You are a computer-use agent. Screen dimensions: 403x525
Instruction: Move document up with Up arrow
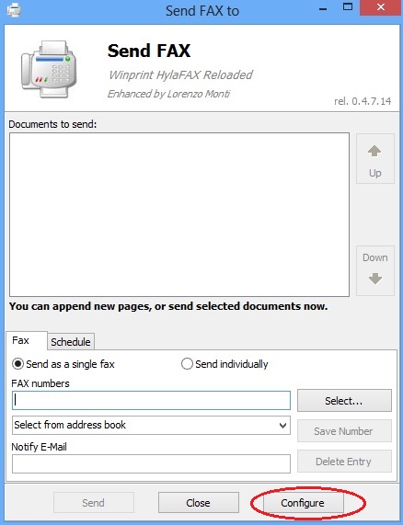374,159
